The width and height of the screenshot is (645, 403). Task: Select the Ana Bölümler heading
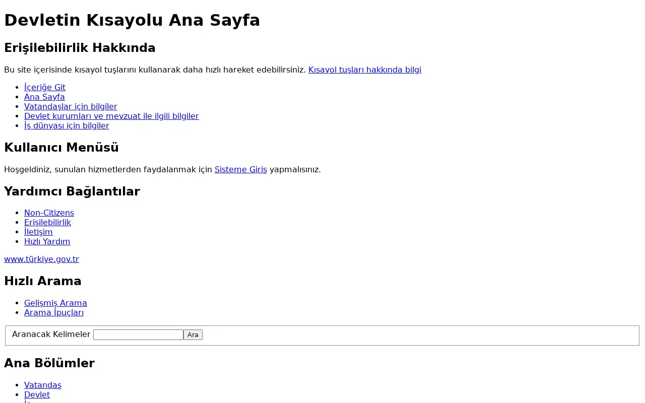49,363
